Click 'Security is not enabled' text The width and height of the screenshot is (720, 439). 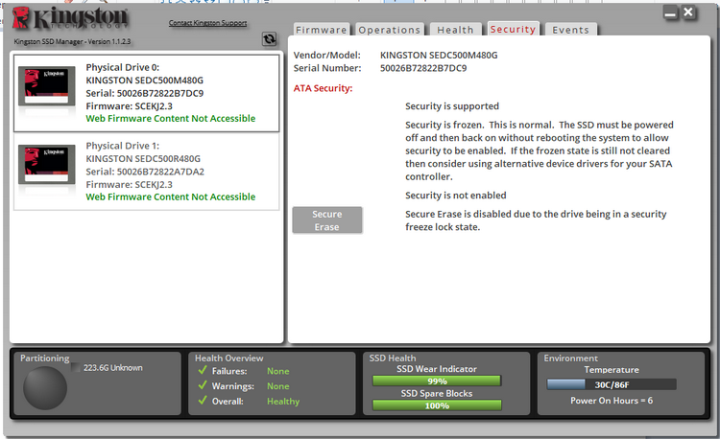pyautogui.click(x=455, y=196)
